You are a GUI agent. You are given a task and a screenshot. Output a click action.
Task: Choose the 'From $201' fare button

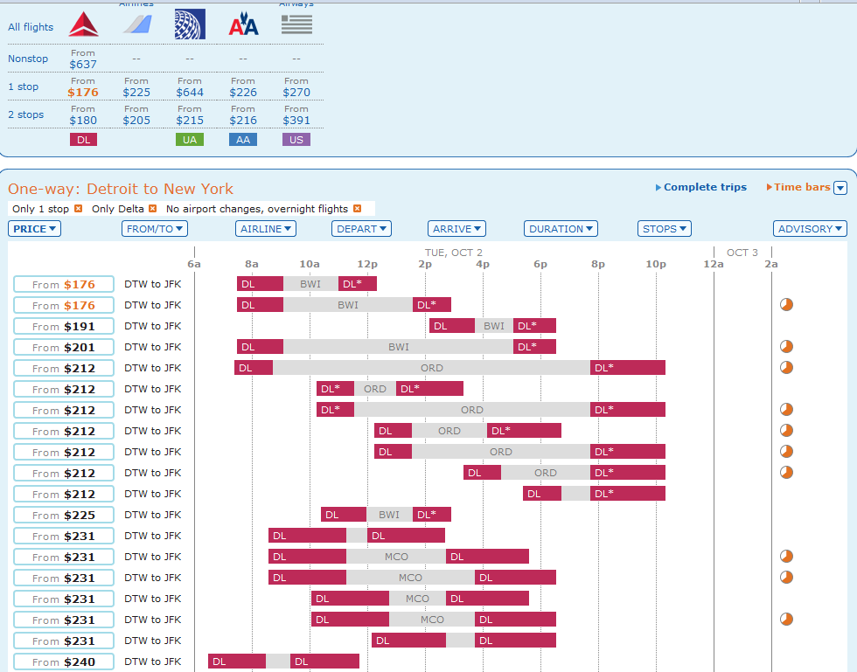click(x=64, y=347)
